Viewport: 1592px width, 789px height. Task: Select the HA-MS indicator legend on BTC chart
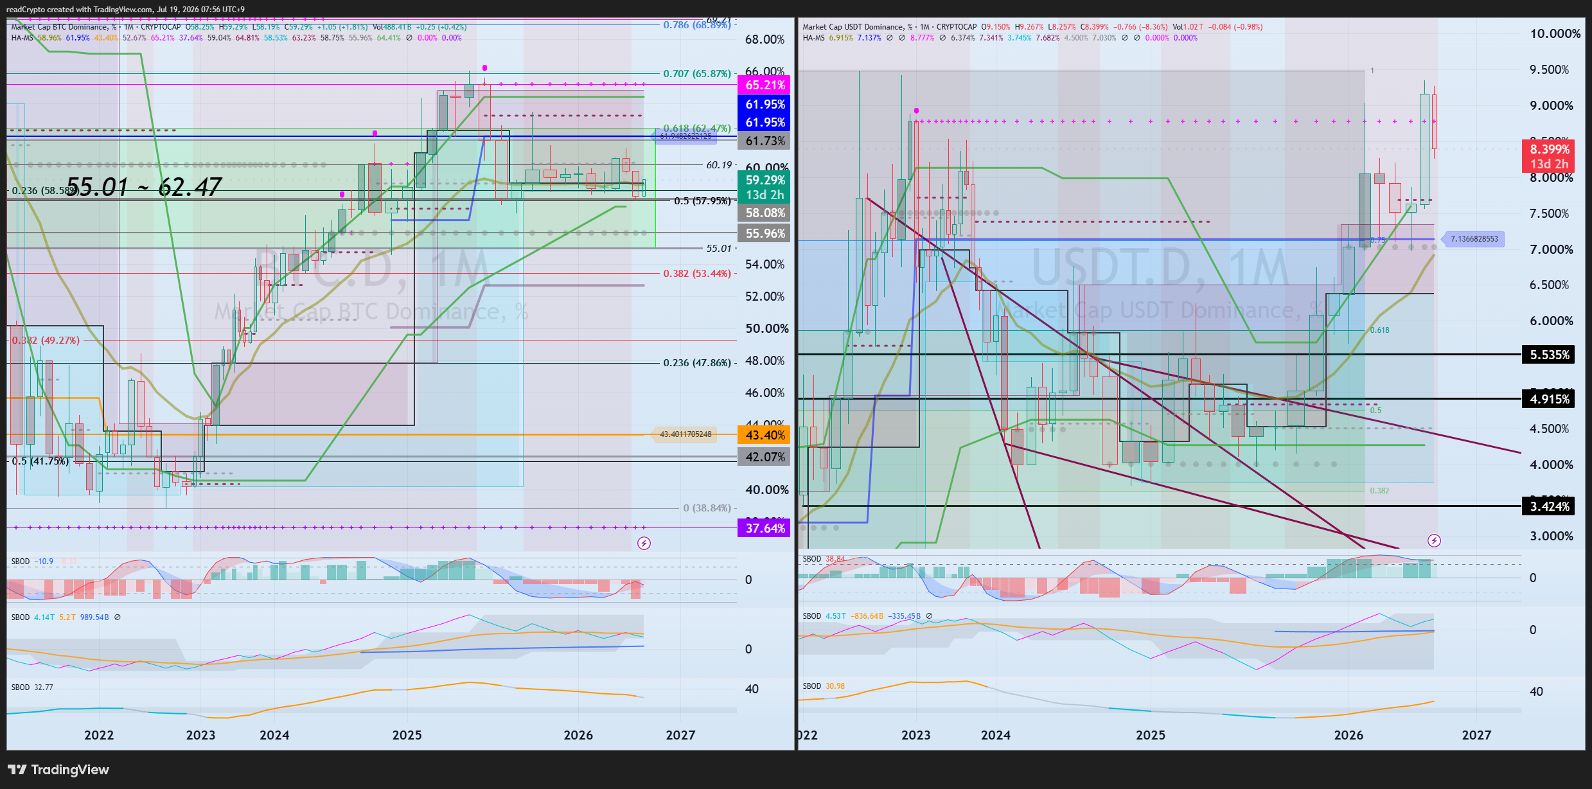click(22, 38)
